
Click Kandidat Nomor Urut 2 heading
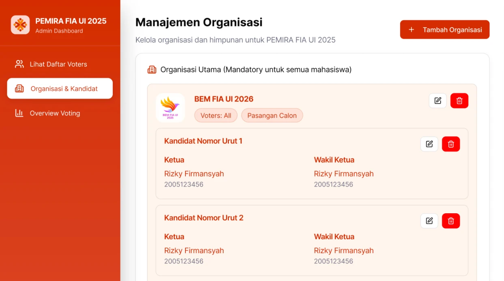[204, 218]
